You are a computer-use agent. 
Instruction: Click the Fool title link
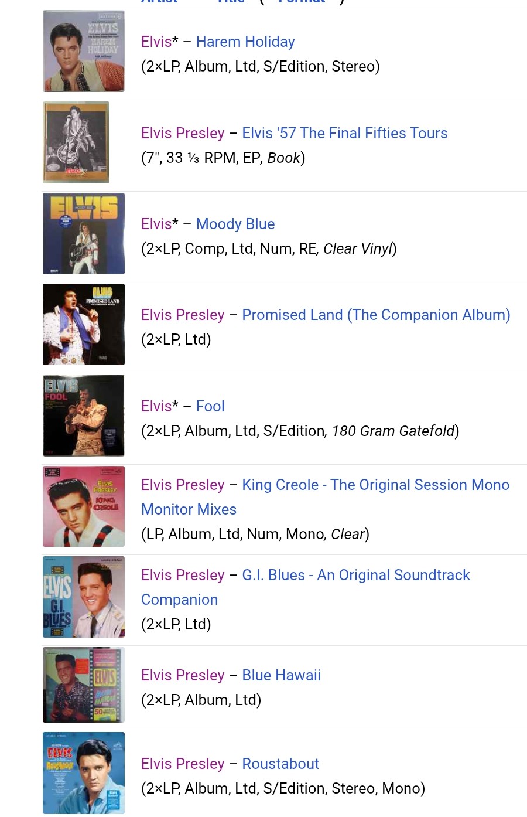click(210, 406)
